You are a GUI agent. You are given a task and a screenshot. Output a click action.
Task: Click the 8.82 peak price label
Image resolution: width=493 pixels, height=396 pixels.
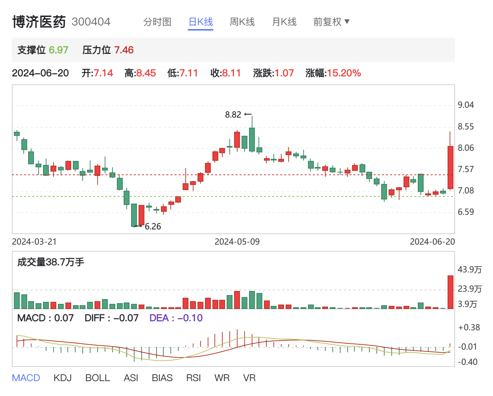[x=233, y=115]
